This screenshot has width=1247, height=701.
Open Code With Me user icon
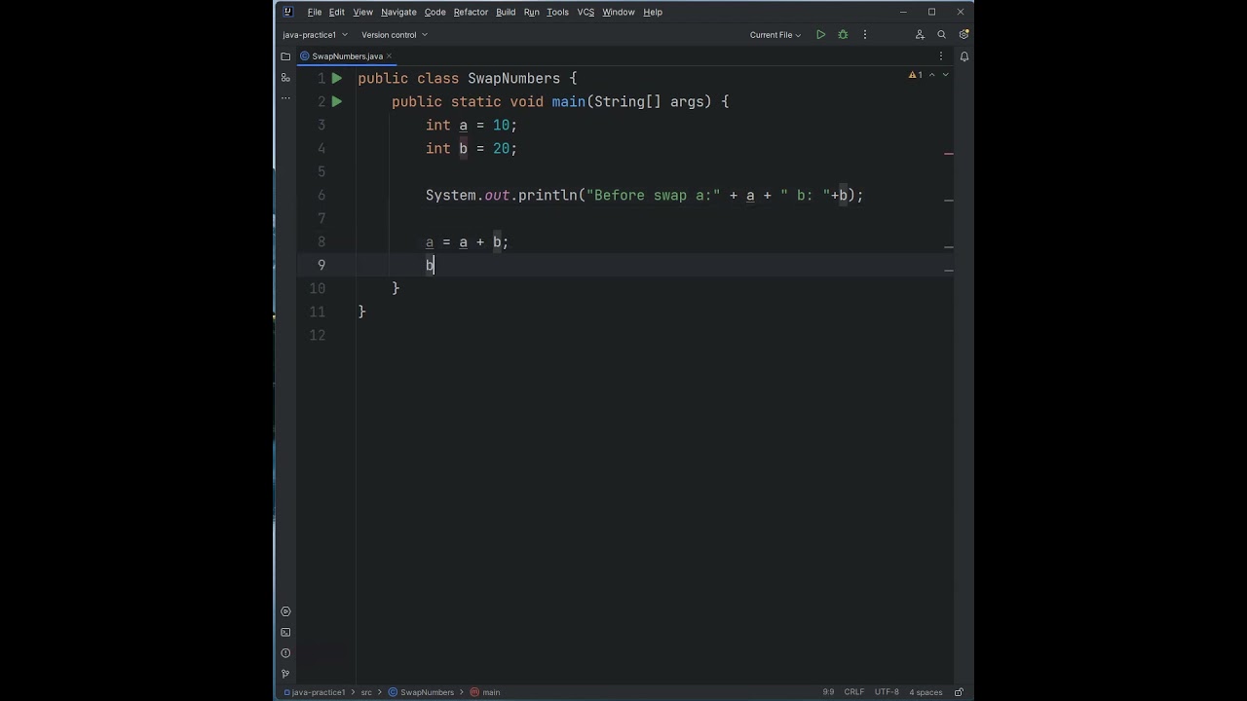(920, 35)
